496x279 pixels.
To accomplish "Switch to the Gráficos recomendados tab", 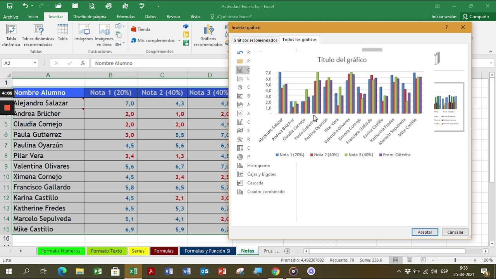I will (255, 40).
